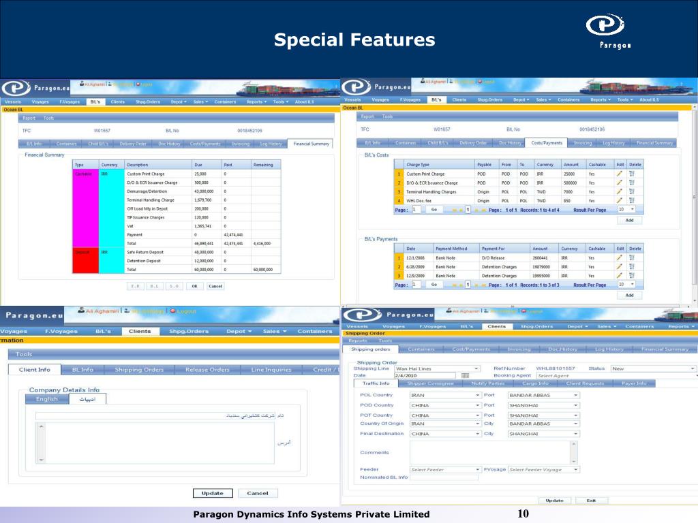698x523 pixels.
Task: Open the Country Of Origin dropdown
Action: 444,424
